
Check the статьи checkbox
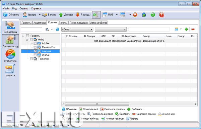point(35,55)
